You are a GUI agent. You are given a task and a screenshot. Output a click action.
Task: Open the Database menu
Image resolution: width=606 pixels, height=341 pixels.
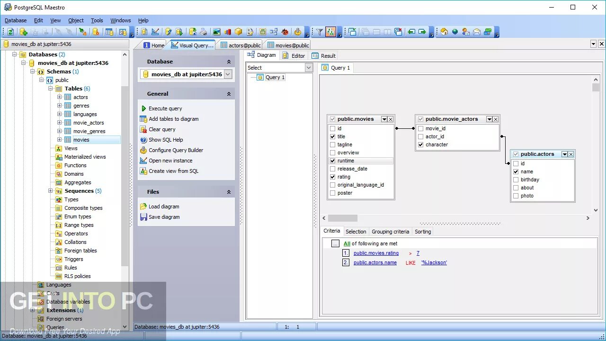[x=16, y=20]
